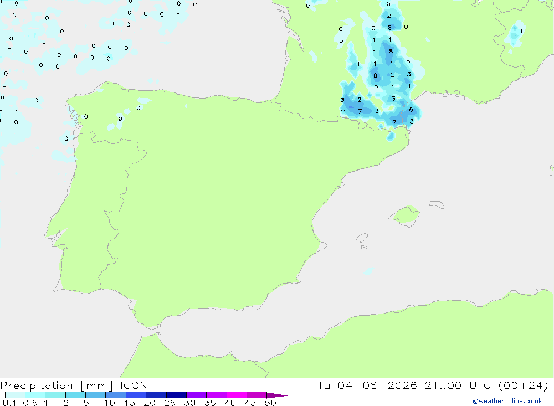Image resolution: width=554 pixels, height=406 pixels.
Task: Select the 40–45 mm magenta legend swatch
Action: pyautogui.click(x=237, y=395)
